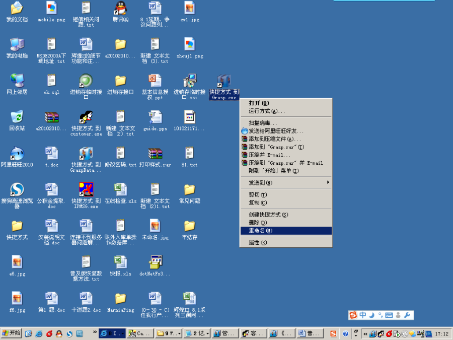Toggle half/full-width moon icon on Sogou bar
The image size is (453, 340).
coord(371,315)
